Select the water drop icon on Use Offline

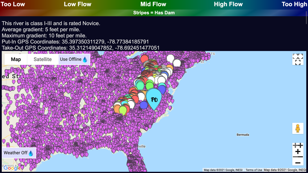tap(85, 59)
